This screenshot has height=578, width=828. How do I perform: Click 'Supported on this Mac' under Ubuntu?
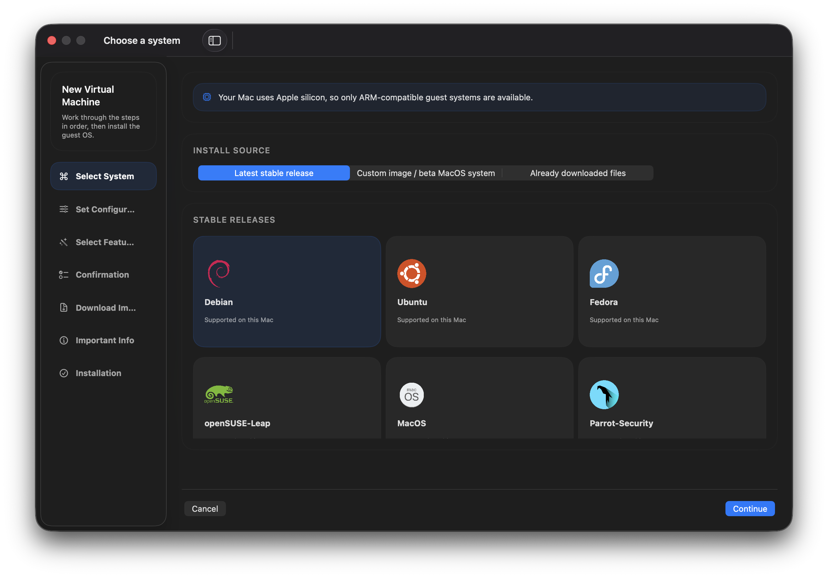(x=431, y=320)
